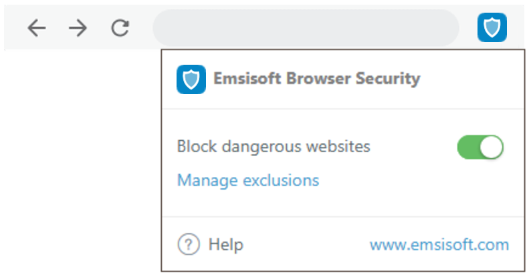The height and width of the screenshot is (277, 529).
Task: Click the Help text label
Action: click(x=226, y=245)
